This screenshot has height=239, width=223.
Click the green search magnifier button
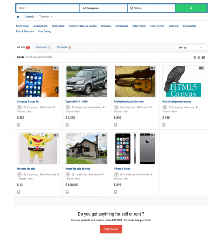191,8
